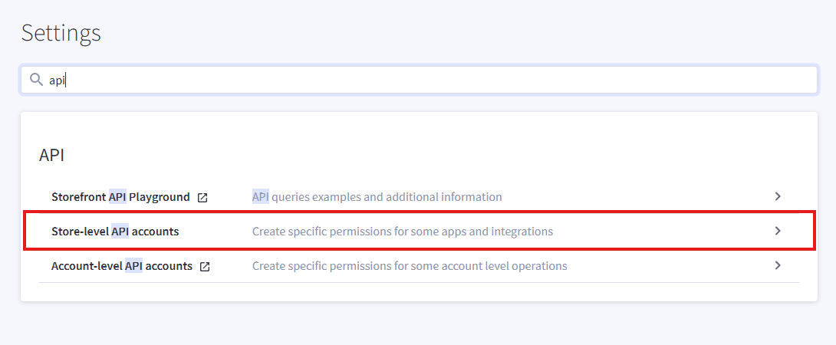Click 'Create specific permissions for some apps and integrations' text
The height and width of the screenshot is (345, 836).
(403, 231)
